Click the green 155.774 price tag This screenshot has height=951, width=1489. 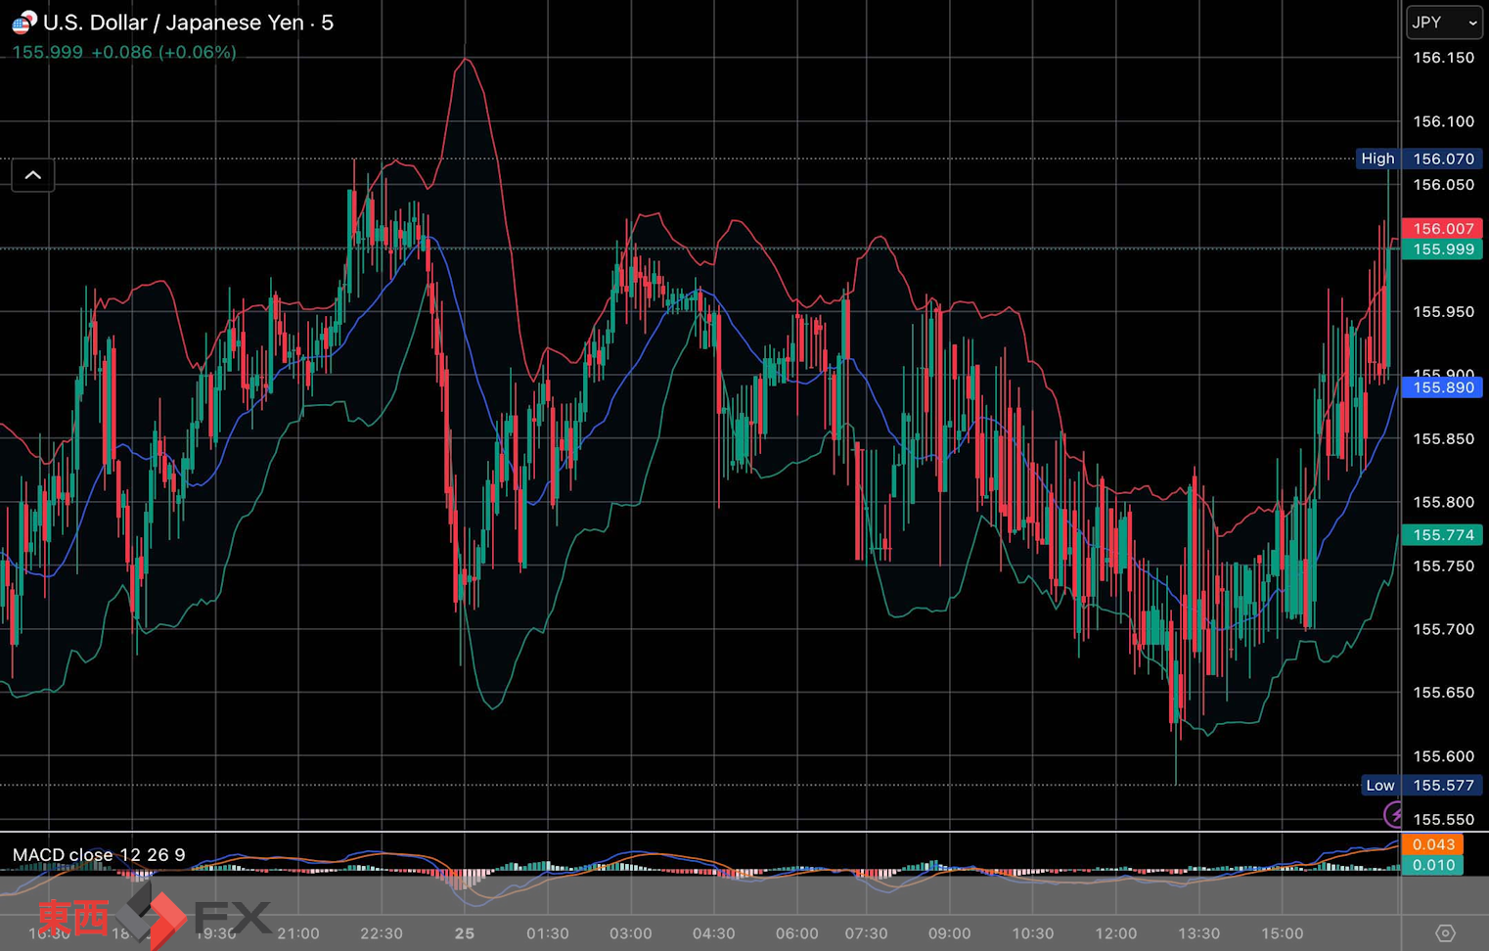click(1442, 535)
